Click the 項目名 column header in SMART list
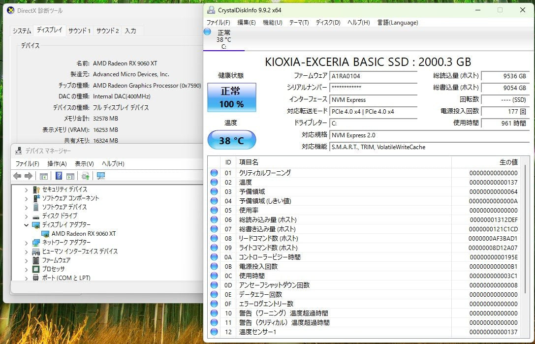Viewport: 535px width, 344px height. click(344, 162)
